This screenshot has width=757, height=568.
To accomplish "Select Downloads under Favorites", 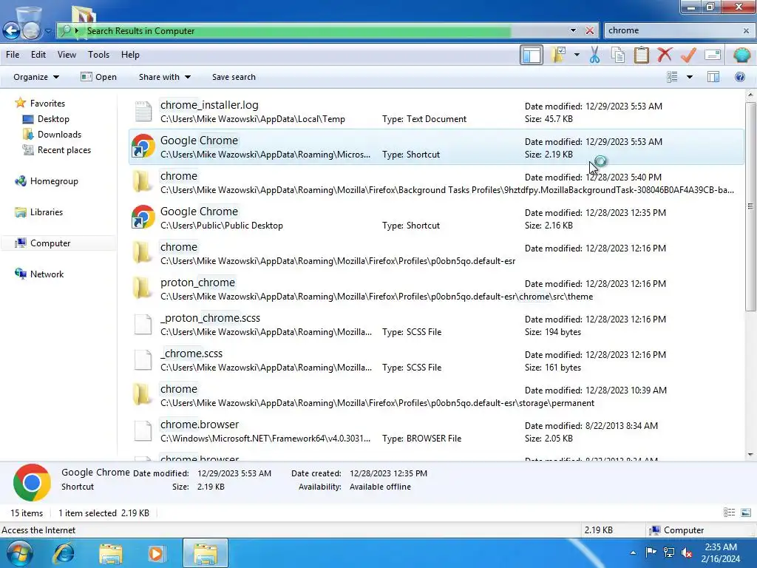I will 59,135.
